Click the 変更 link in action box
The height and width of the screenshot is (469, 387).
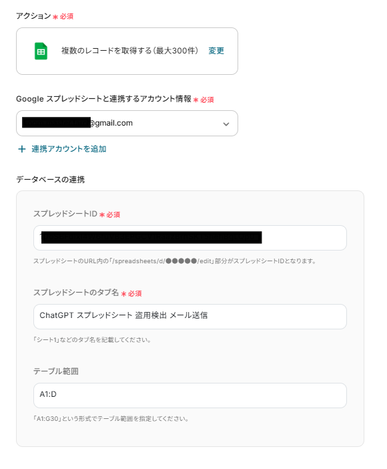(216, 51)
